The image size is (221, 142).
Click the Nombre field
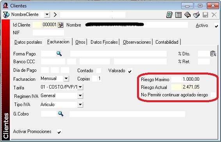136,25
